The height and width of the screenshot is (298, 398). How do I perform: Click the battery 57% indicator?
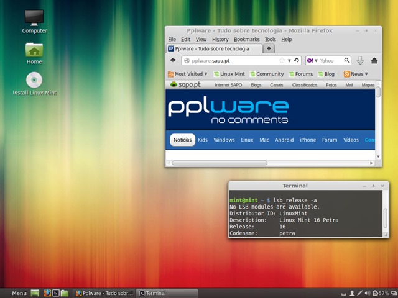coord(381,293)
